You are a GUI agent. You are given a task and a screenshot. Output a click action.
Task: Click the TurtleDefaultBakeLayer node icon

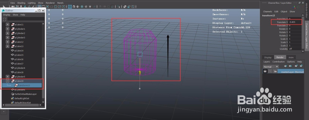click(x=13, y=94)
